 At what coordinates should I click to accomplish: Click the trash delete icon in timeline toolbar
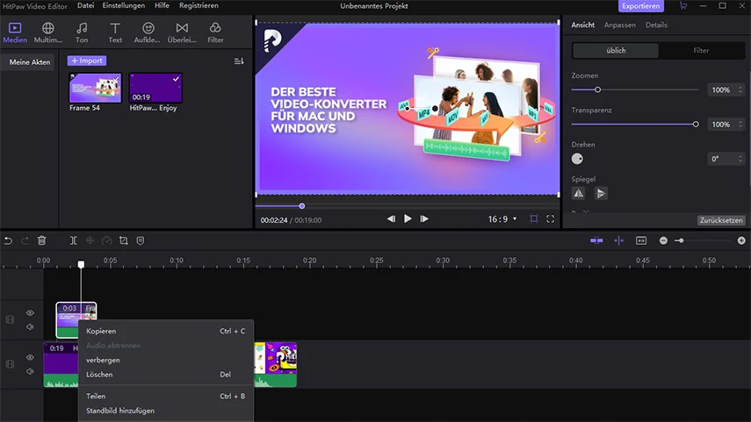pyautogui.click(x=41, y=240)
